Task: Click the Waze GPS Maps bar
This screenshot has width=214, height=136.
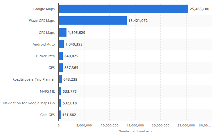Action: point(93,21)
